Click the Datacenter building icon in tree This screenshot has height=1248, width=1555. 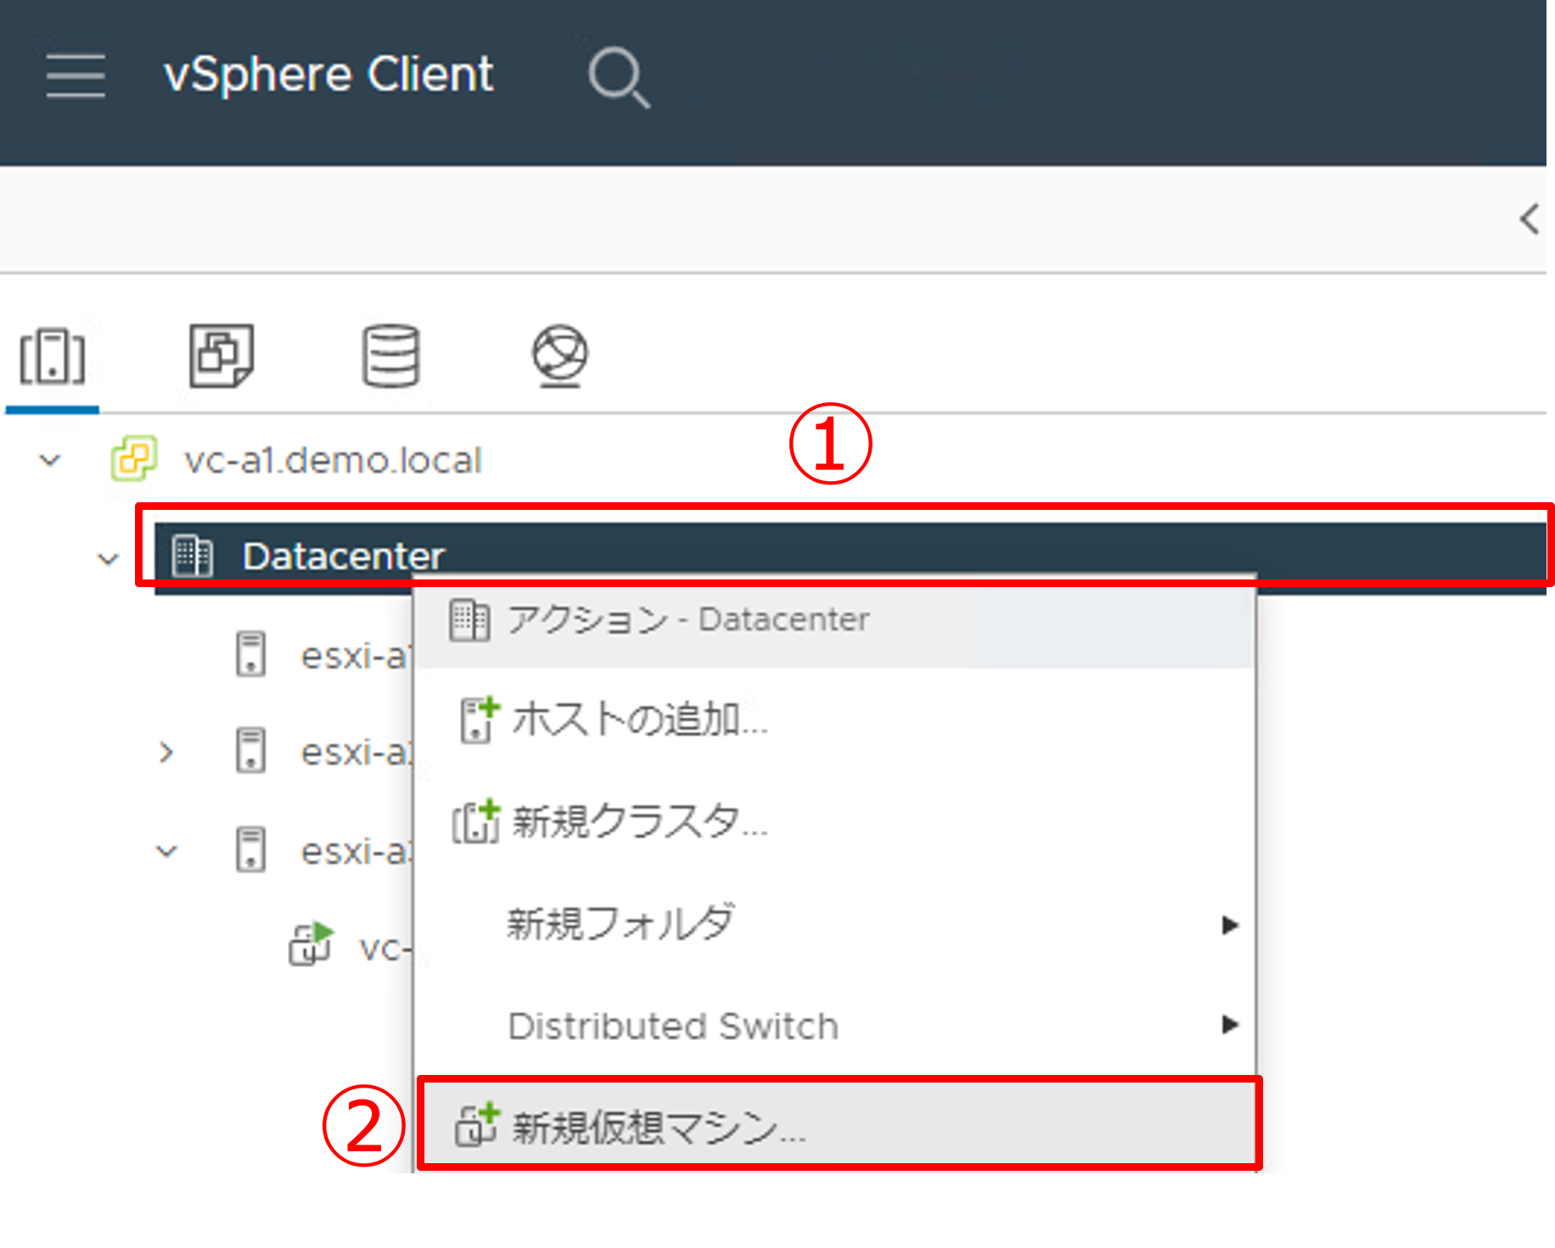(x=192, y=556)
